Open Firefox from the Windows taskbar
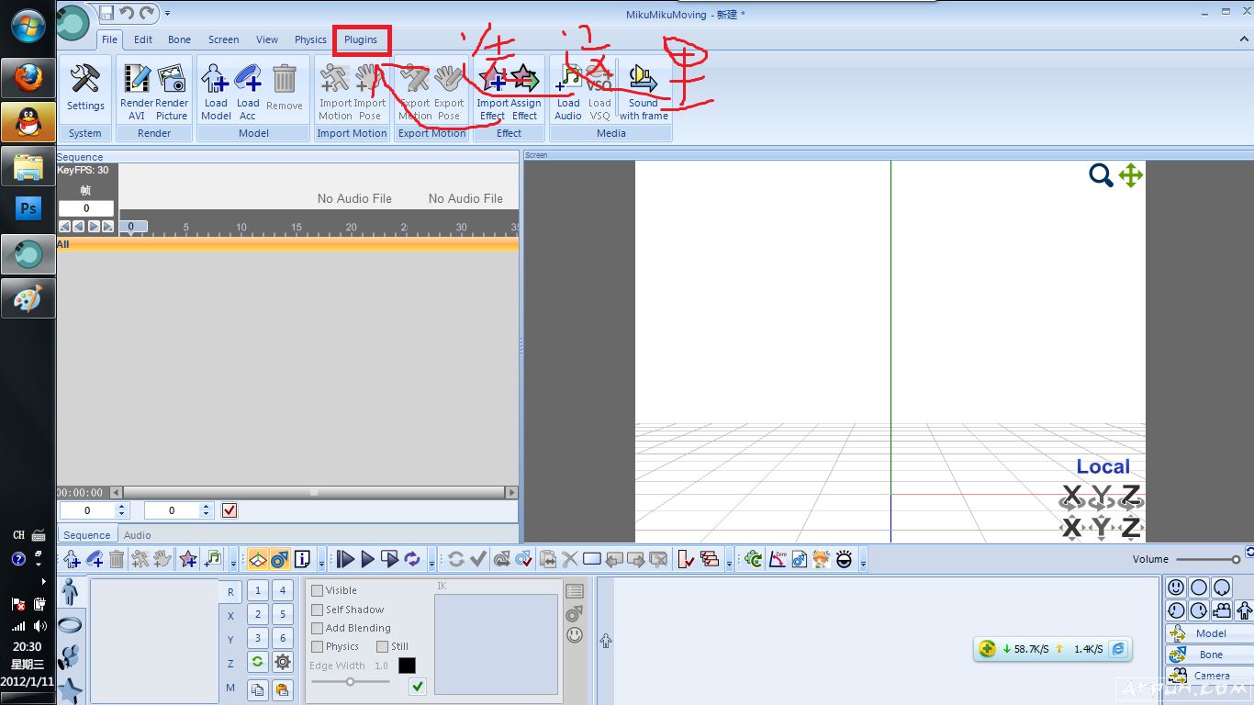Viewport: 1254px width, 705px height. click(28, 79)
